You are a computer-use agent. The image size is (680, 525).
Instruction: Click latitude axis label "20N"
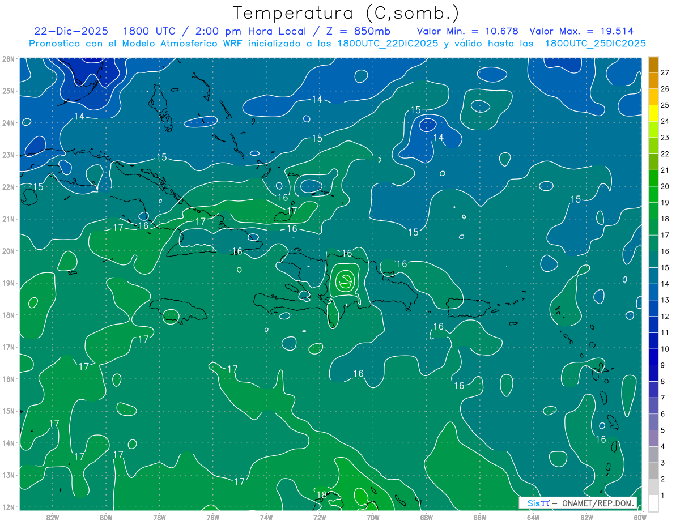click(8, 251)
